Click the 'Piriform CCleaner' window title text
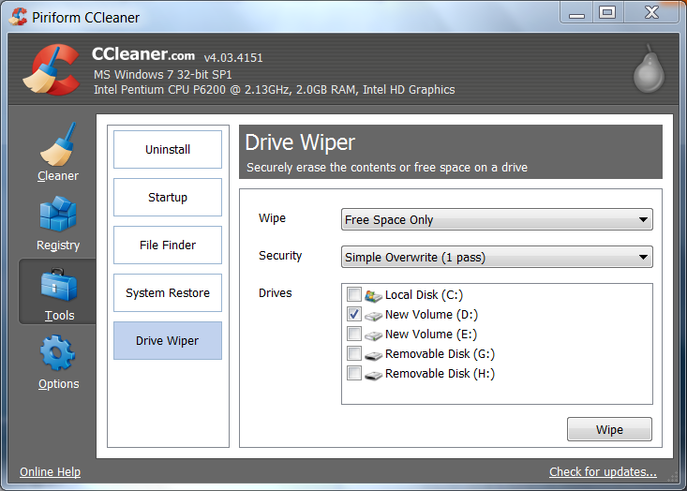 [86, 18]
